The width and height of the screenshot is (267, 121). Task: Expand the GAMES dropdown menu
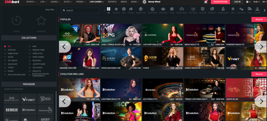(x=55, y=2)
